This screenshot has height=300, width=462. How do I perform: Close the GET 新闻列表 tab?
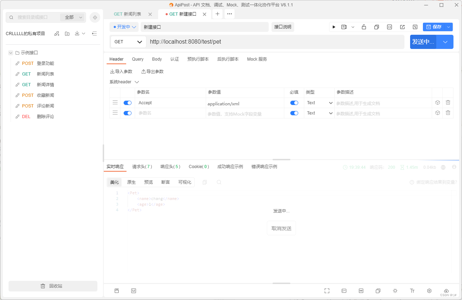click(x=150, y=14)
